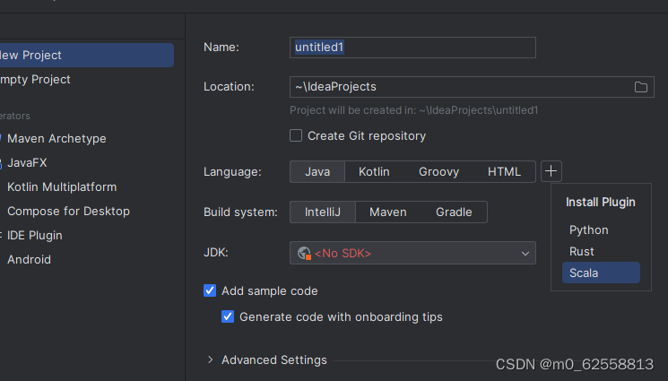Select Scala in Install Plugin menu
This screenshot has height=381, width=668.
pos(584,273)
